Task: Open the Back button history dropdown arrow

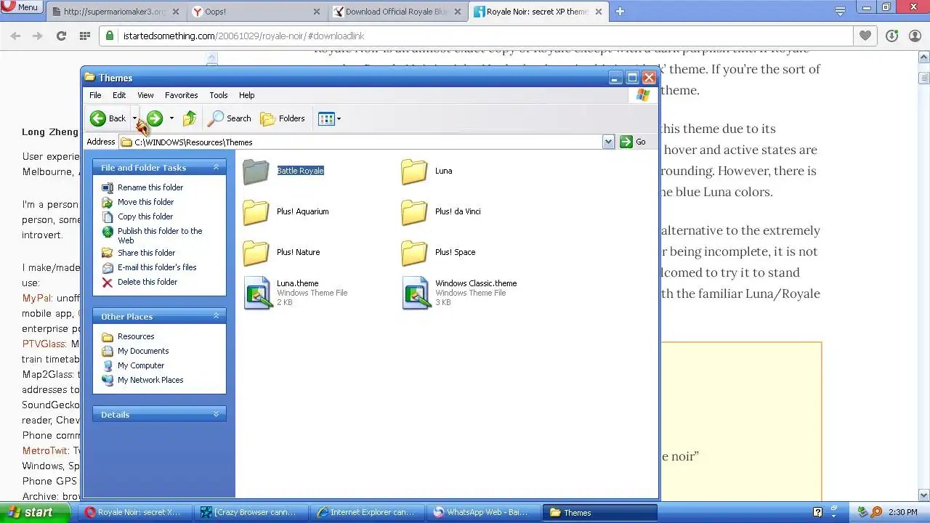Action: 134,118
